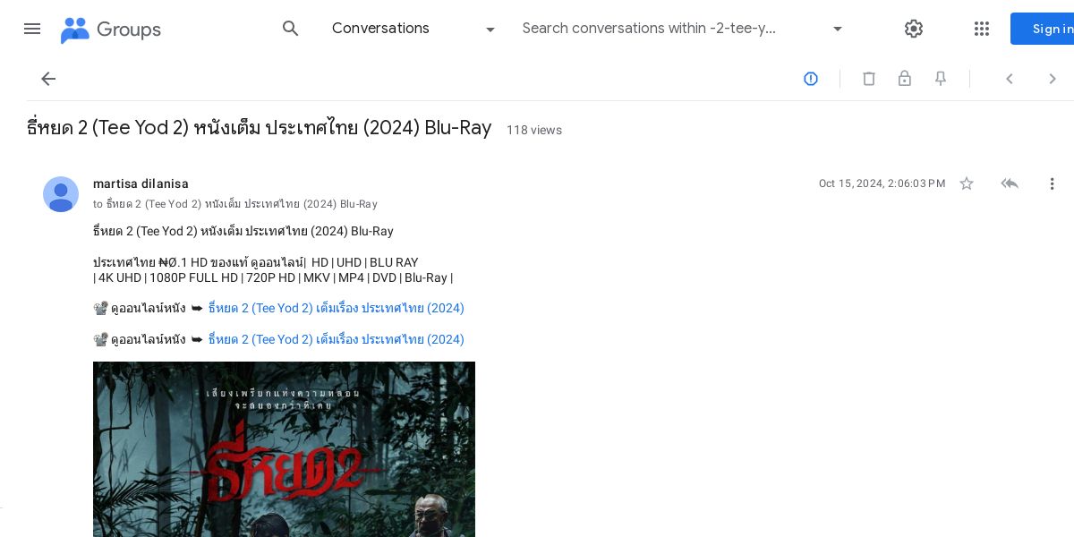1074x537 pixels.
Task: Click martisa dilanisa's profile avatar
Action: [x=61, y=194]
